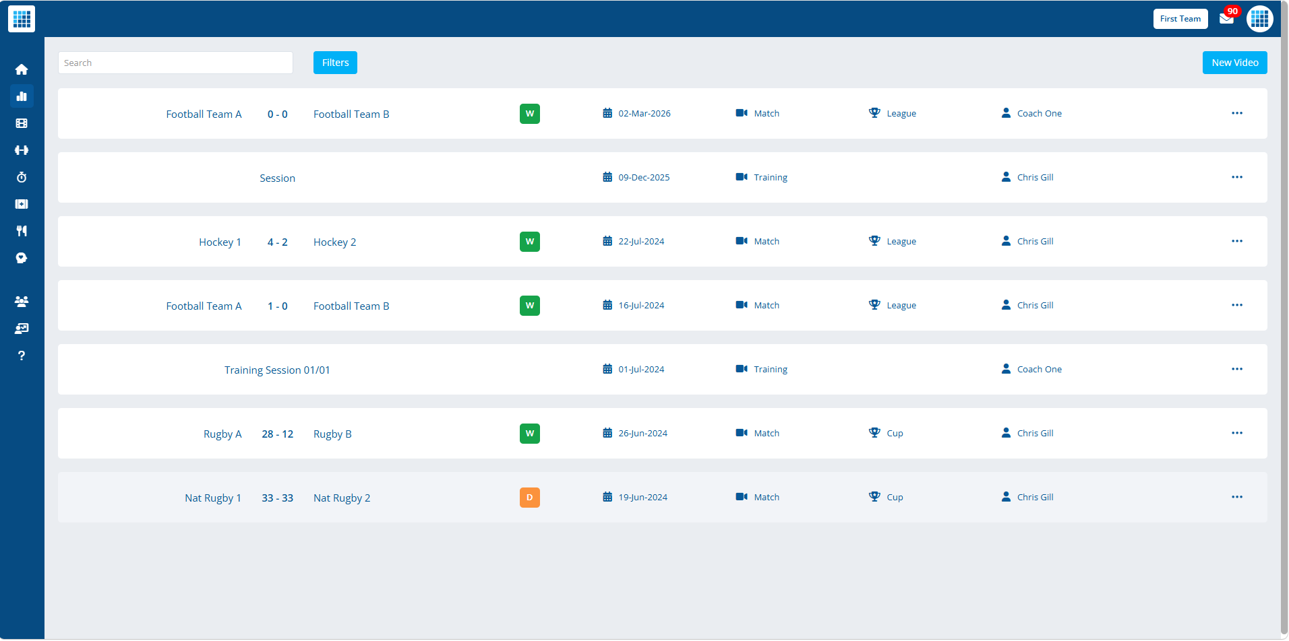Select the wellbeing head icon
1289x641 pixels.
click(x=22, y=258)
